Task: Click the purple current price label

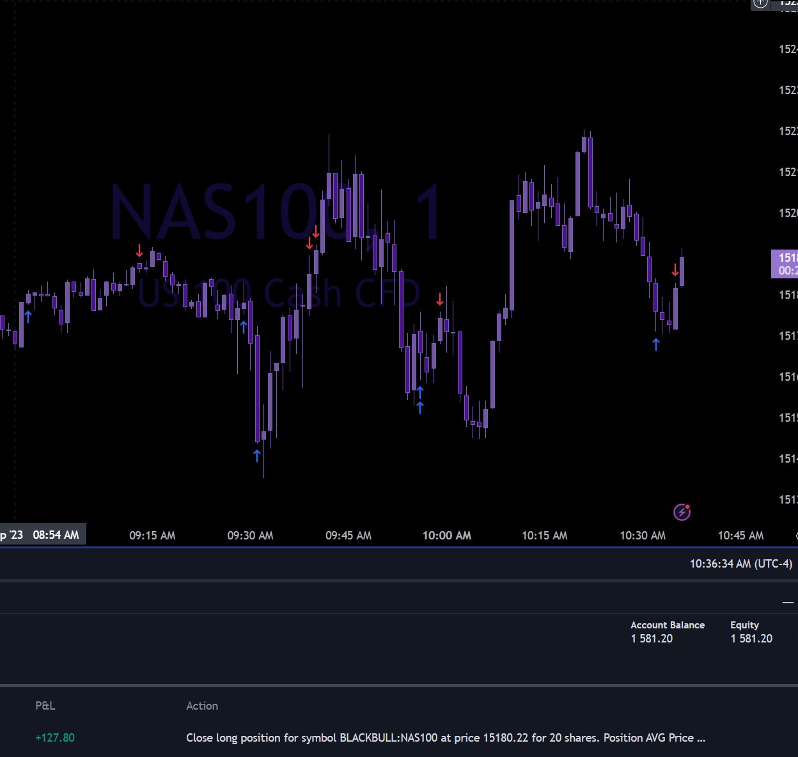Action: click(785, 264)
